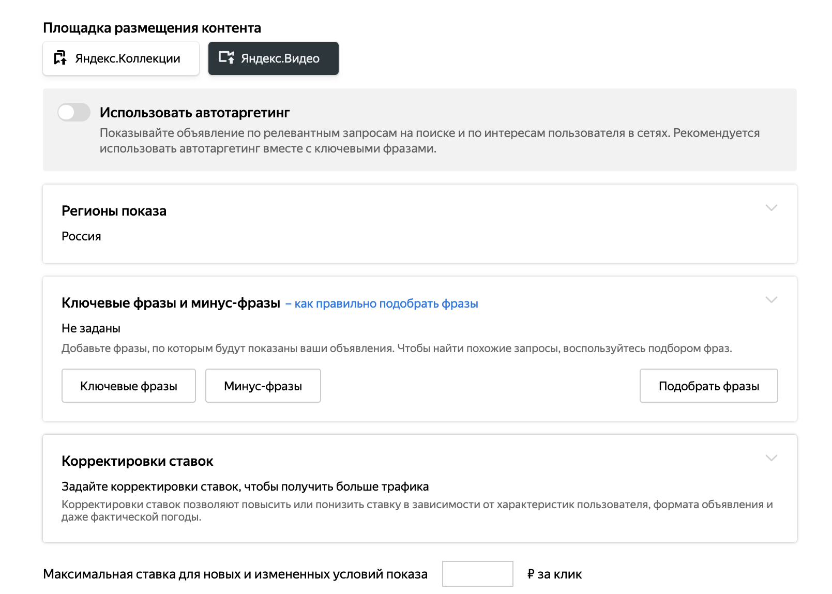Image resolution: width=832 pixels, height=594 pixels.
Task: Select the Яндекс.Видео platform label
Action: (280, 58)
